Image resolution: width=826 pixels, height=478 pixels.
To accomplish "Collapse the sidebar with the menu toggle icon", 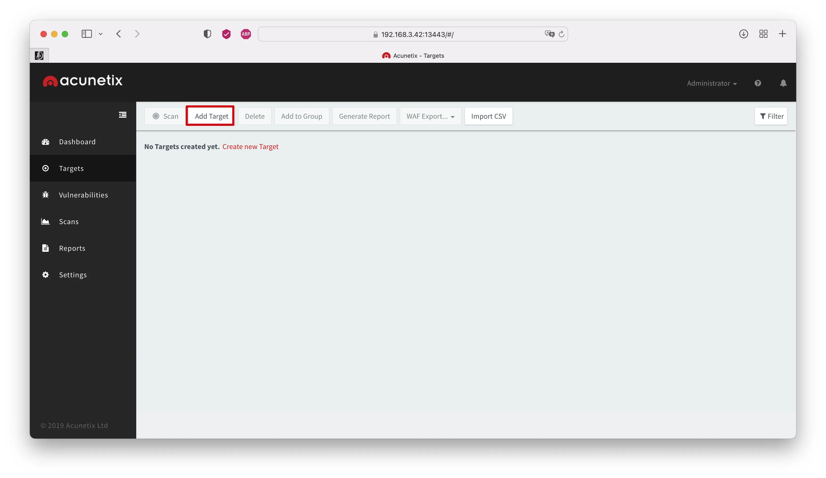I will click(123, 115).
